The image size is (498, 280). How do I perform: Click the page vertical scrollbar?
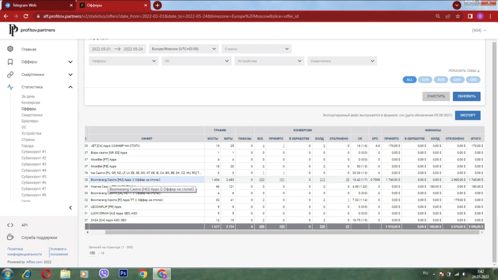pos(494,152)
